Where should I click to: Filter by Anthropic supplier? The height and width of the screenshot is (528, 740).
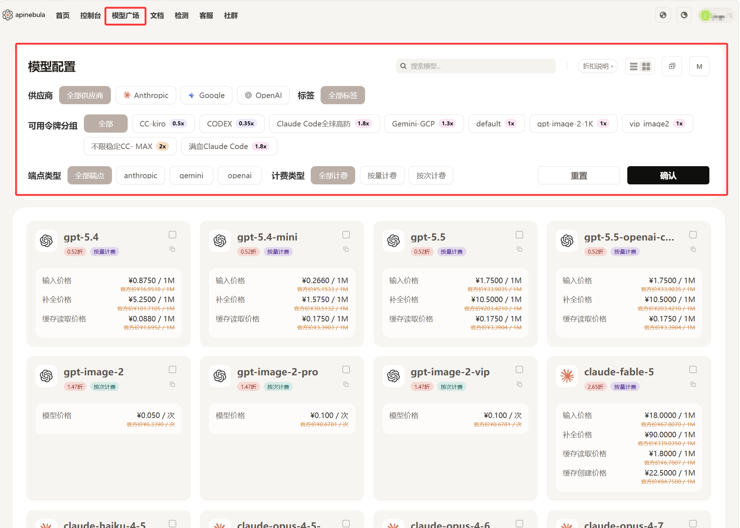[x=146, y=95]
